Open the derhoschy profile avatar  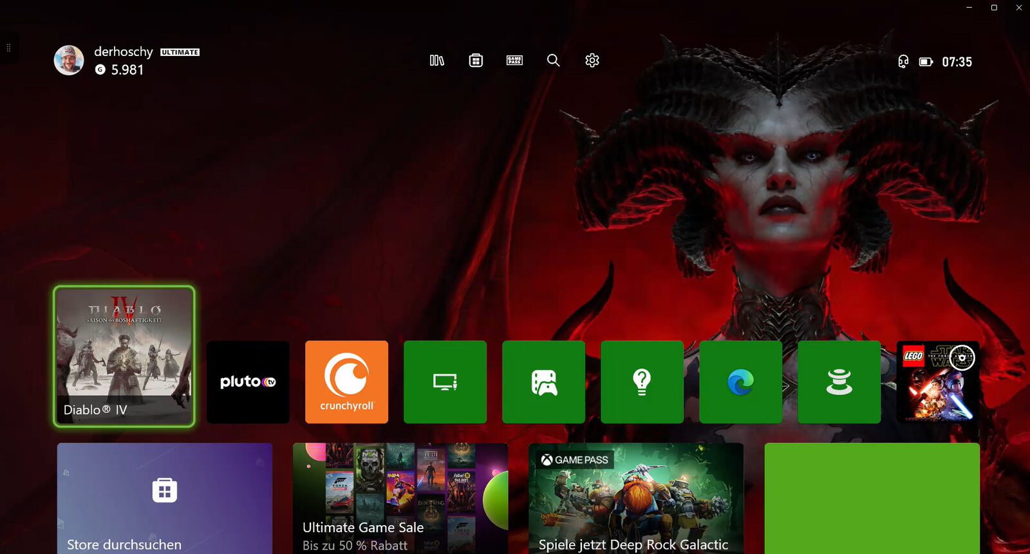click(x=69, y=60)
